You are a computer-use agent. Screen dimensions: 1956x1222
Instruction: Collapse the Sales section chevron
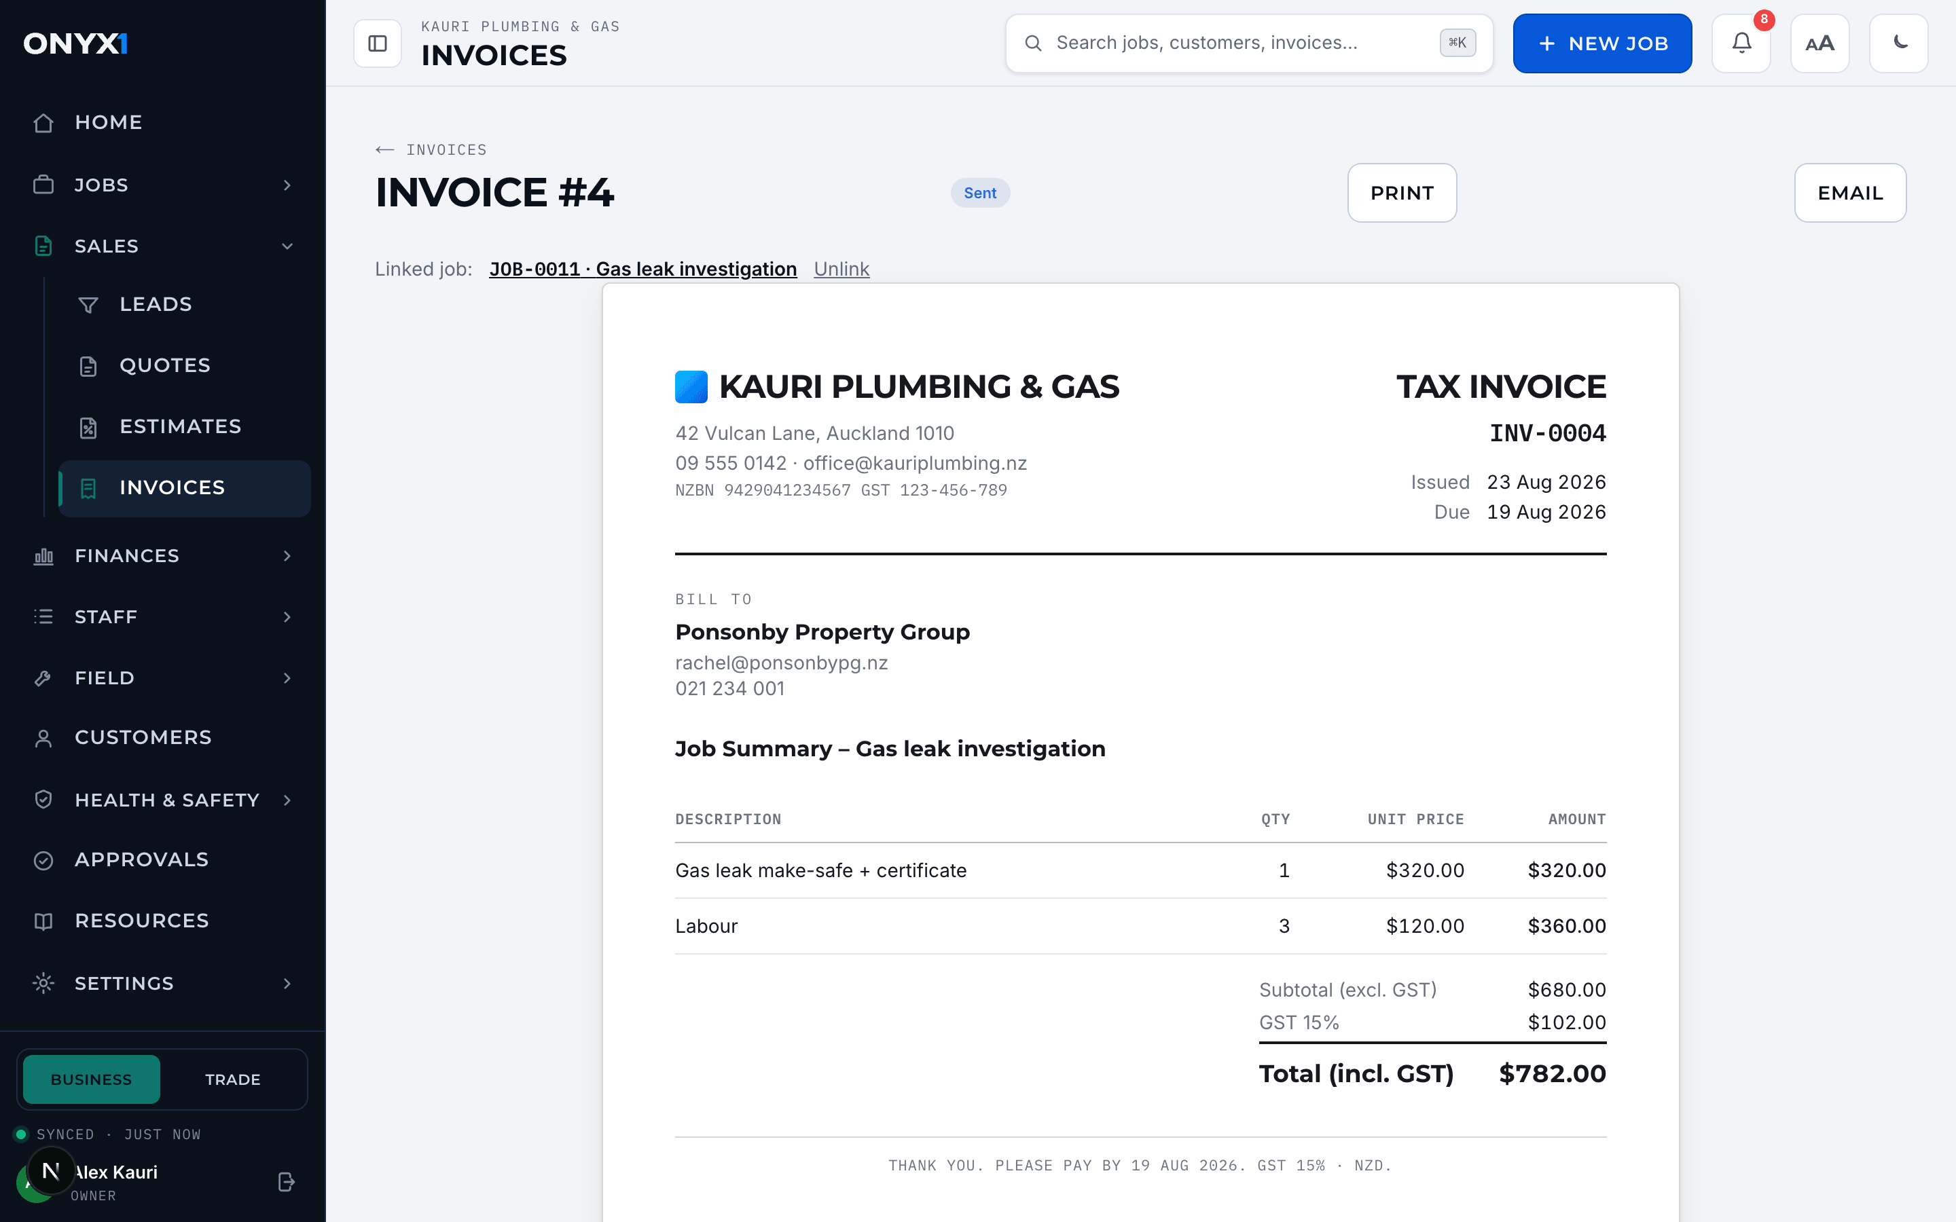click(x=287, y=246)
